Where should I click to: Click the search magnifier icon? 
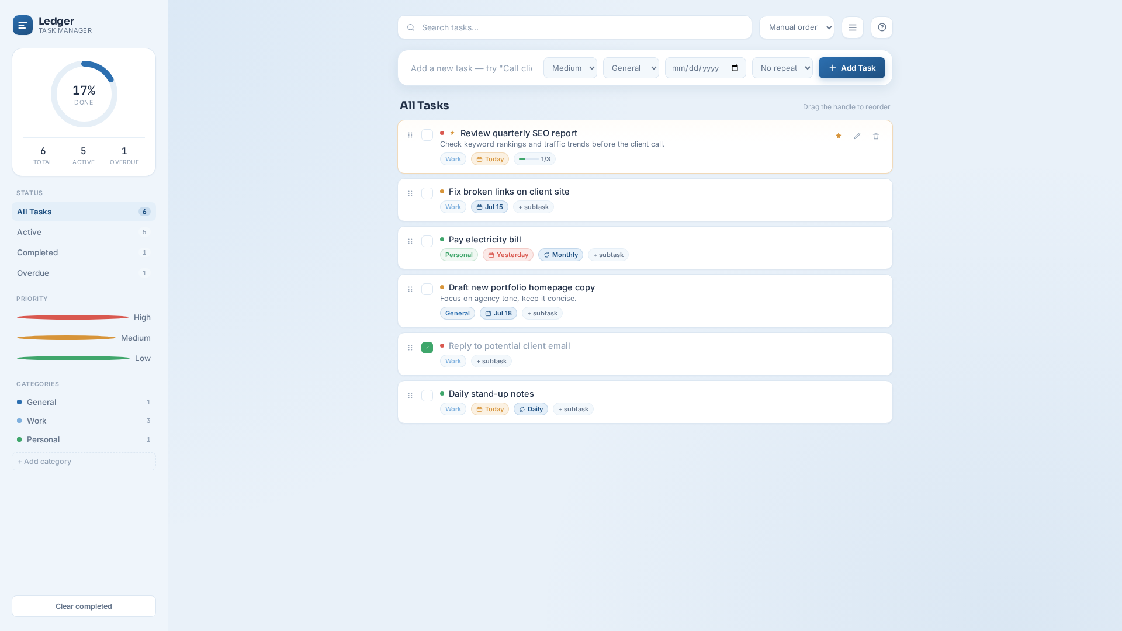[411, 27]
